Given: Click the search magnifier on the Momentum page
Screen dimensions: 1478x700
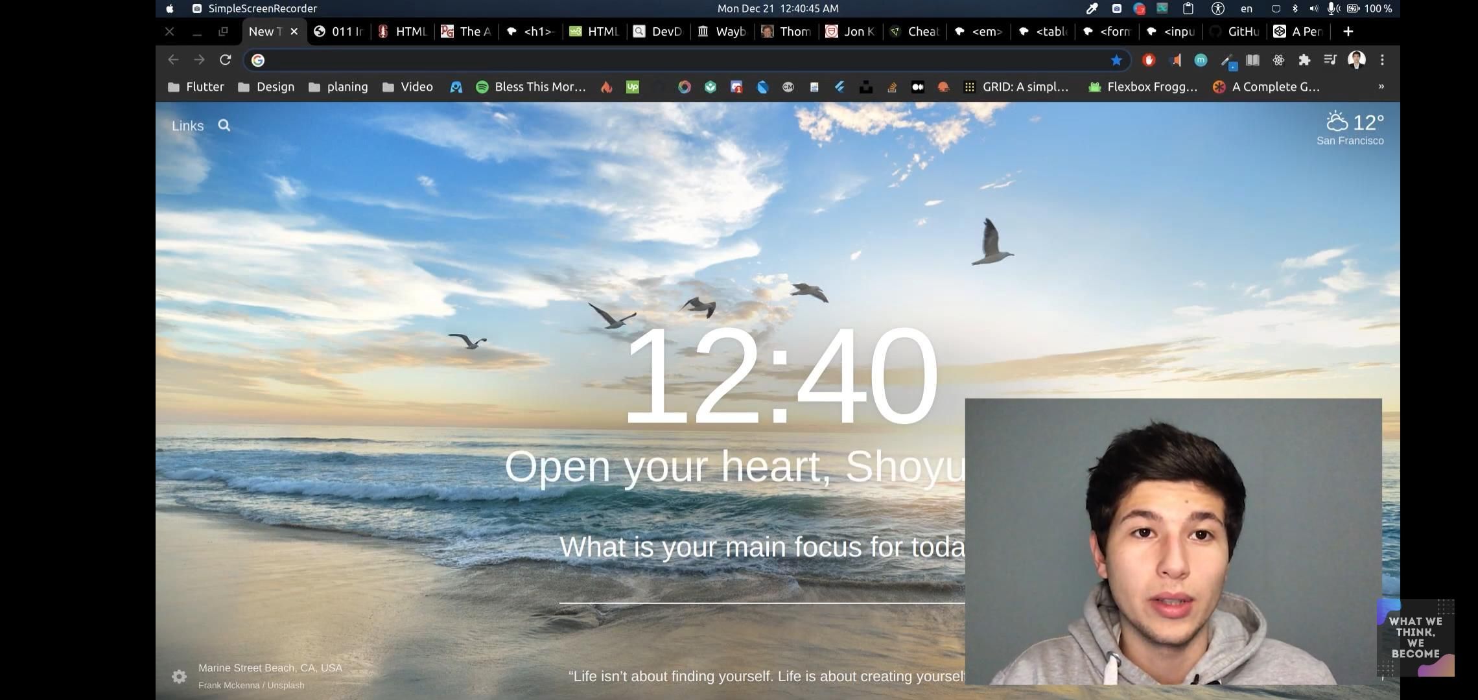Looking at the screenshot, I should (x=224, y=125).
